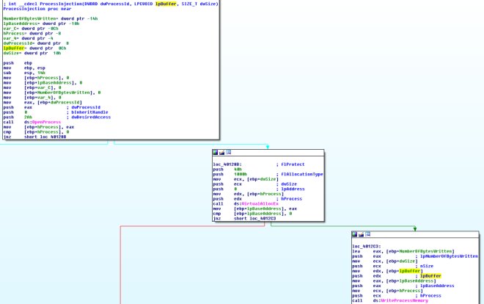Select highlighted lpBuffer in the function prototype
Image resolution: width=484 pixels, height=304 pixels.
166,5
